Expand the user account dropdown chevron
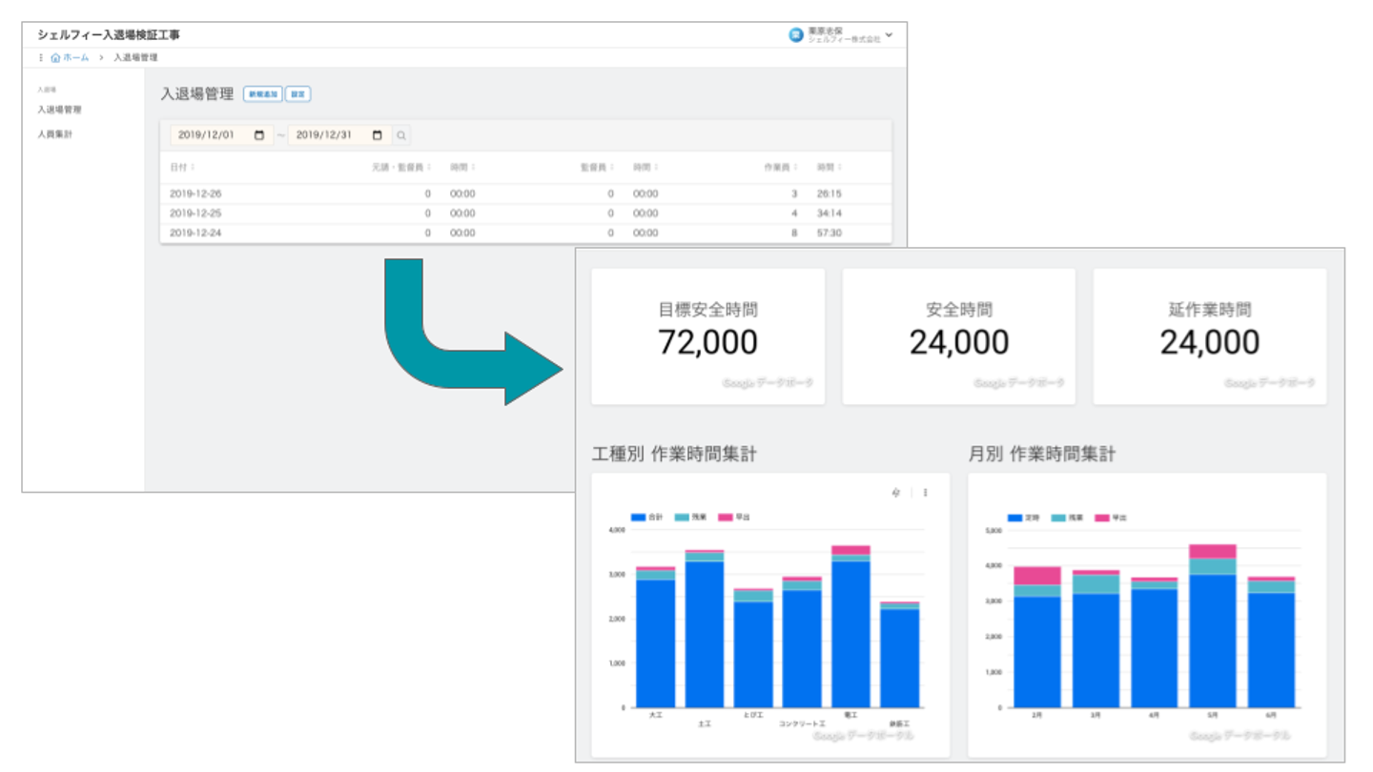The image size is (1373, 772). [x=889, y=35]
